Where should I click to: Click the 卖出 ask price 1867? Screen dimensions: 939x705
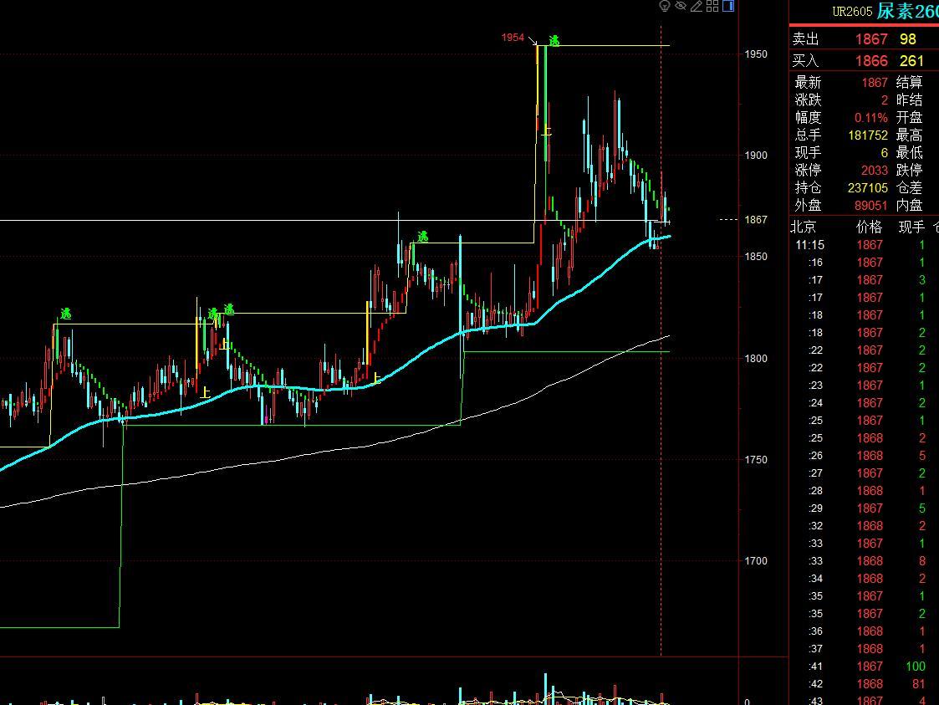coord(871,39)
